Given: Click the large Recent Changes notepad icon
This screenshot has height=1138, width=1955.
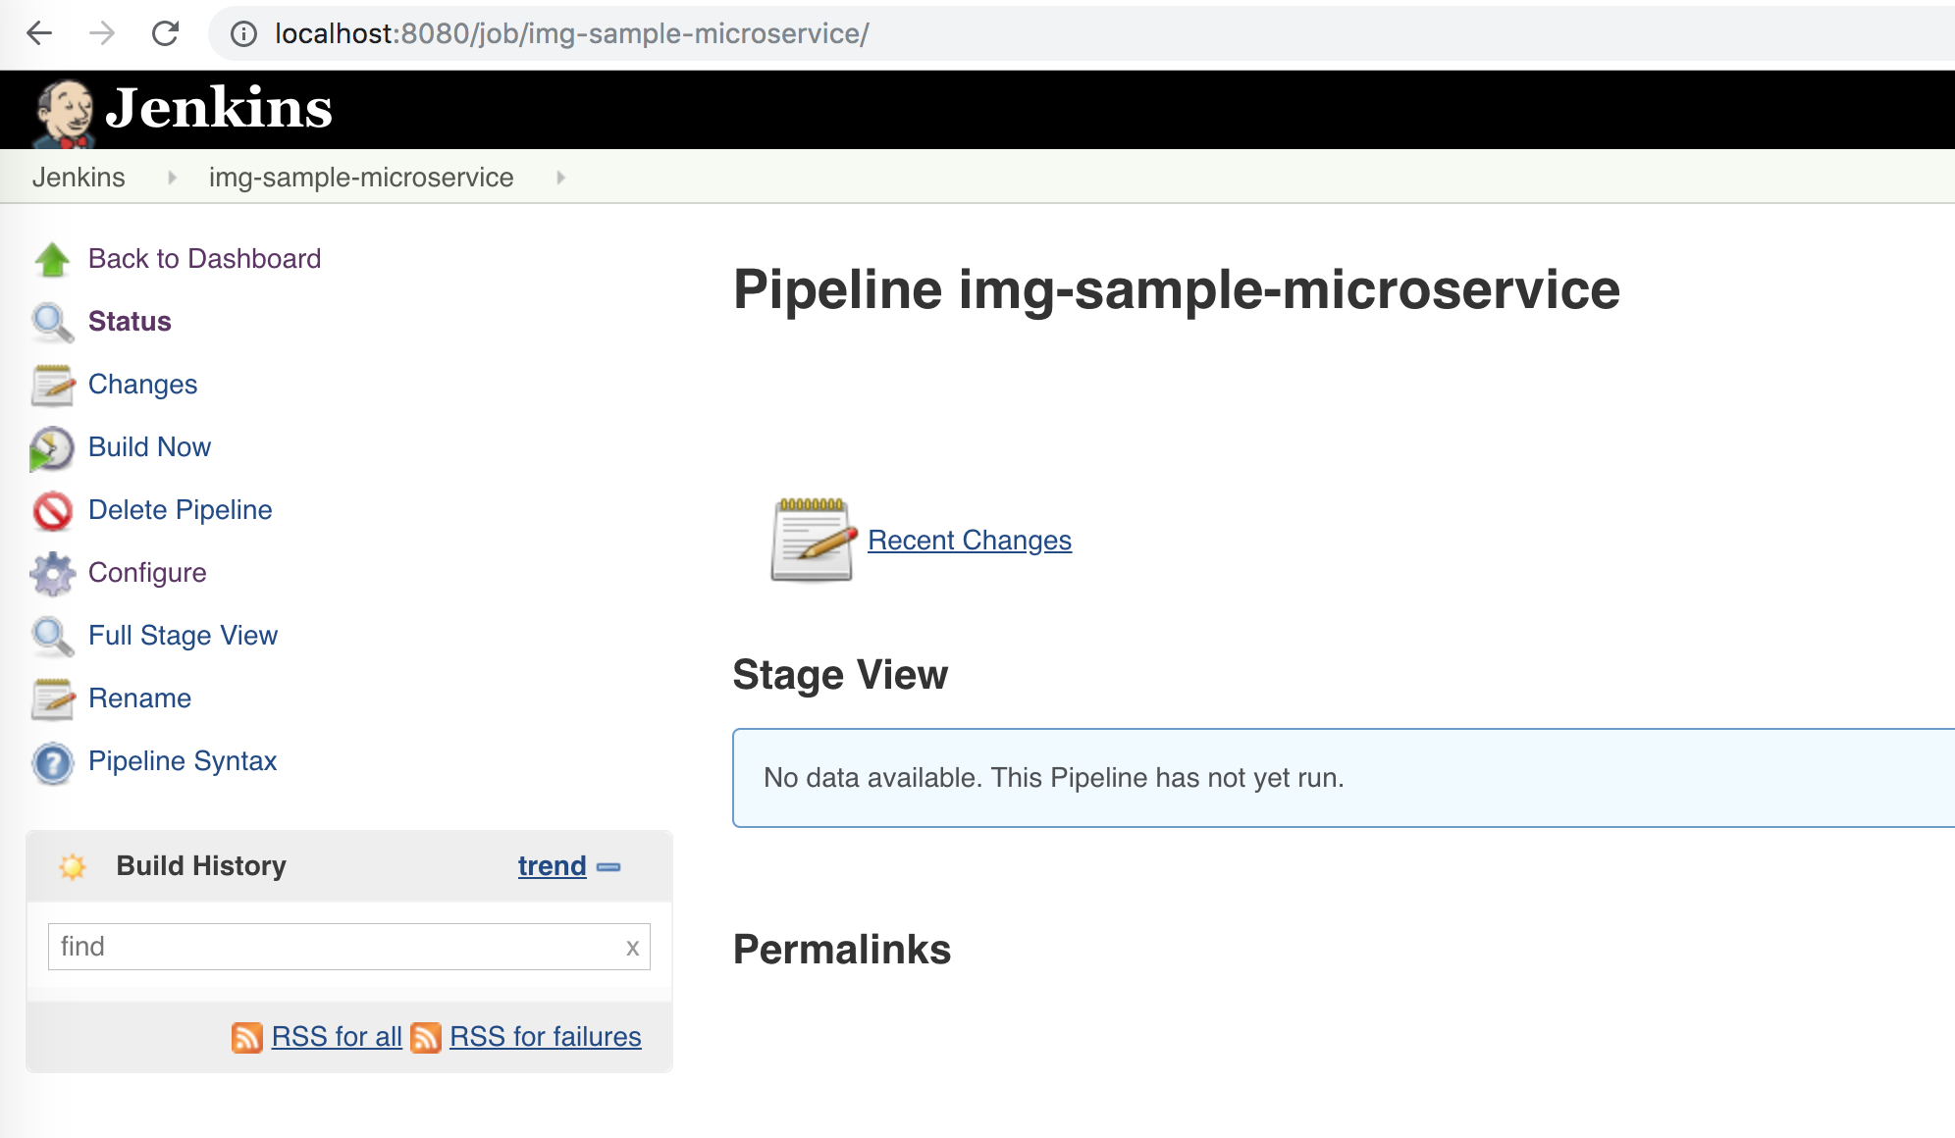Looking at the screenshot, I should (813, 540).
